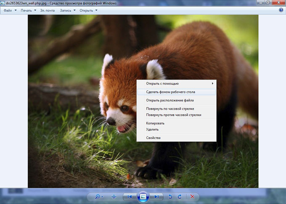This screenshot has width=286, height=204.
Task: Click the fit-to-window actual size icon
Action: (114, 197)
